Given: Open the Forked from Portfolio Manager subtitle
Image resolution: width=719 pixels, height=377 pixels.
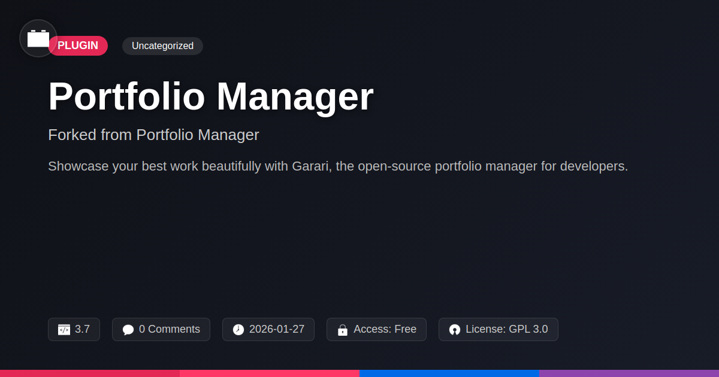Looking at the screenshot, I should click(153, 135).
